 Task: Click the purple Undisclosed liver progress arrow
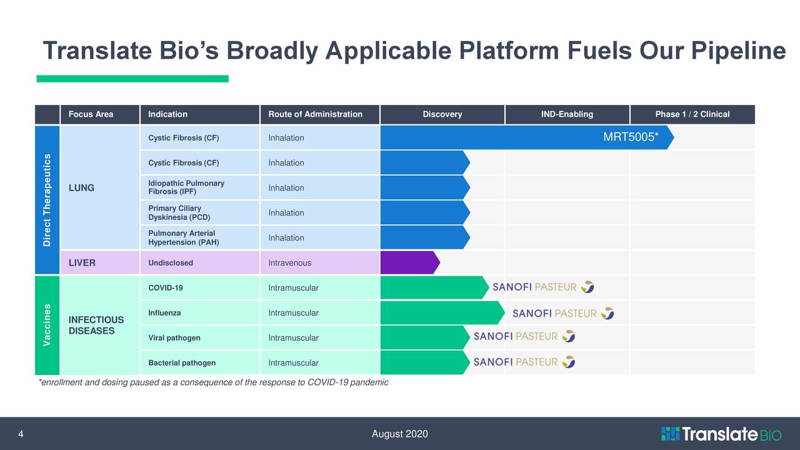click(410, 262)
